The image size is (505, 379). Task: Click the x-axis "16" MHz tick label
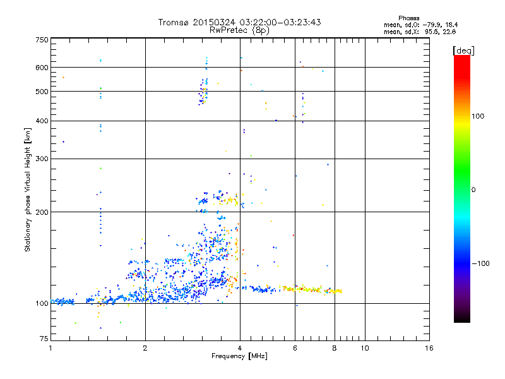click(429, 348)
